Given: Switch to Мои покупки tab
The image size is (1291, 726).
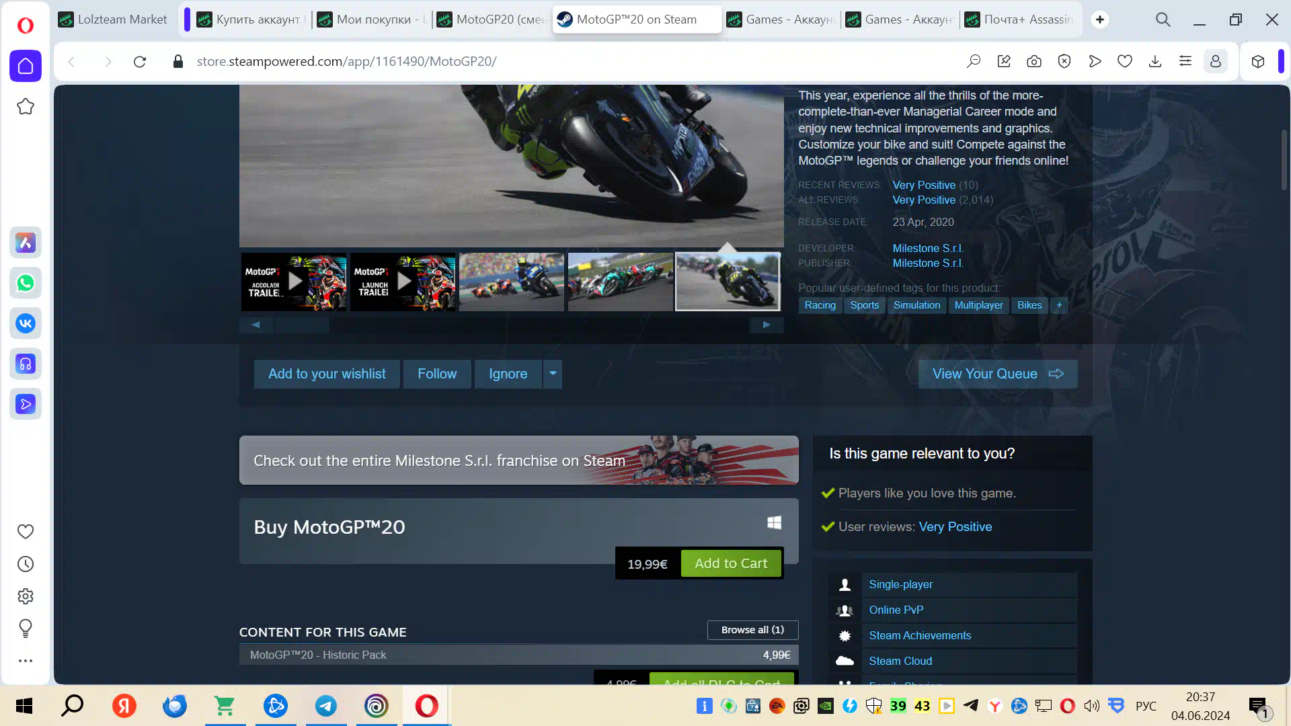Looking at the screenshot, I should coord(371,19).
